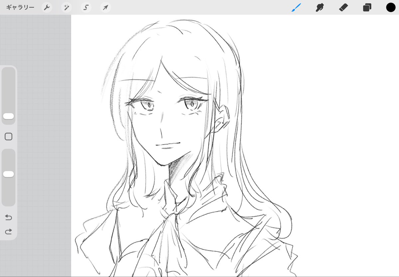Activate the Transform arrow tool
399x277 pixels.
point(105,7)
